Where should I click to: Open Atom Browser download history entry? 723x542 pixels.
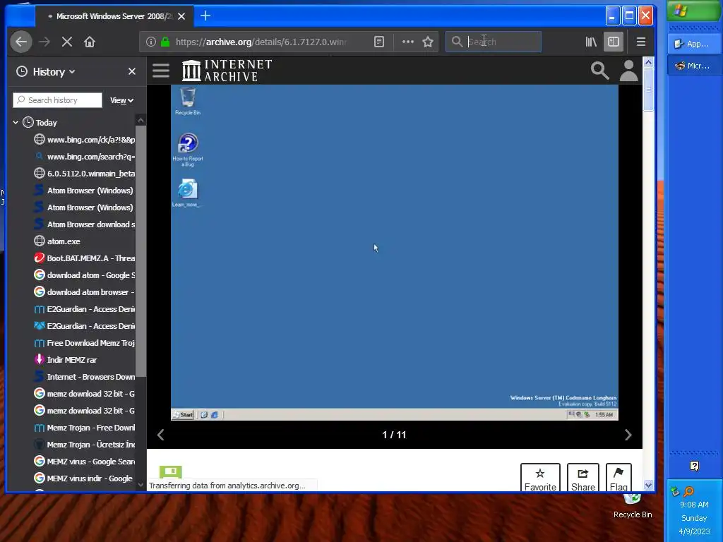[x=85, y=224]
